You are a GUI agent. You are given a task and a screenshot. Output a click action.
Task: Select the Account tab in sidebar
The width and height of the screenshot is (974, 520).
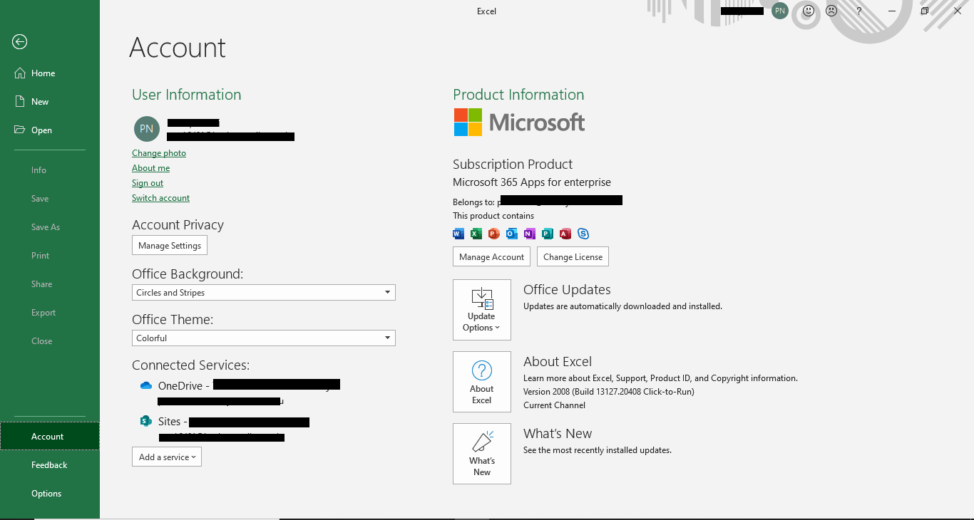pos(50,437)
